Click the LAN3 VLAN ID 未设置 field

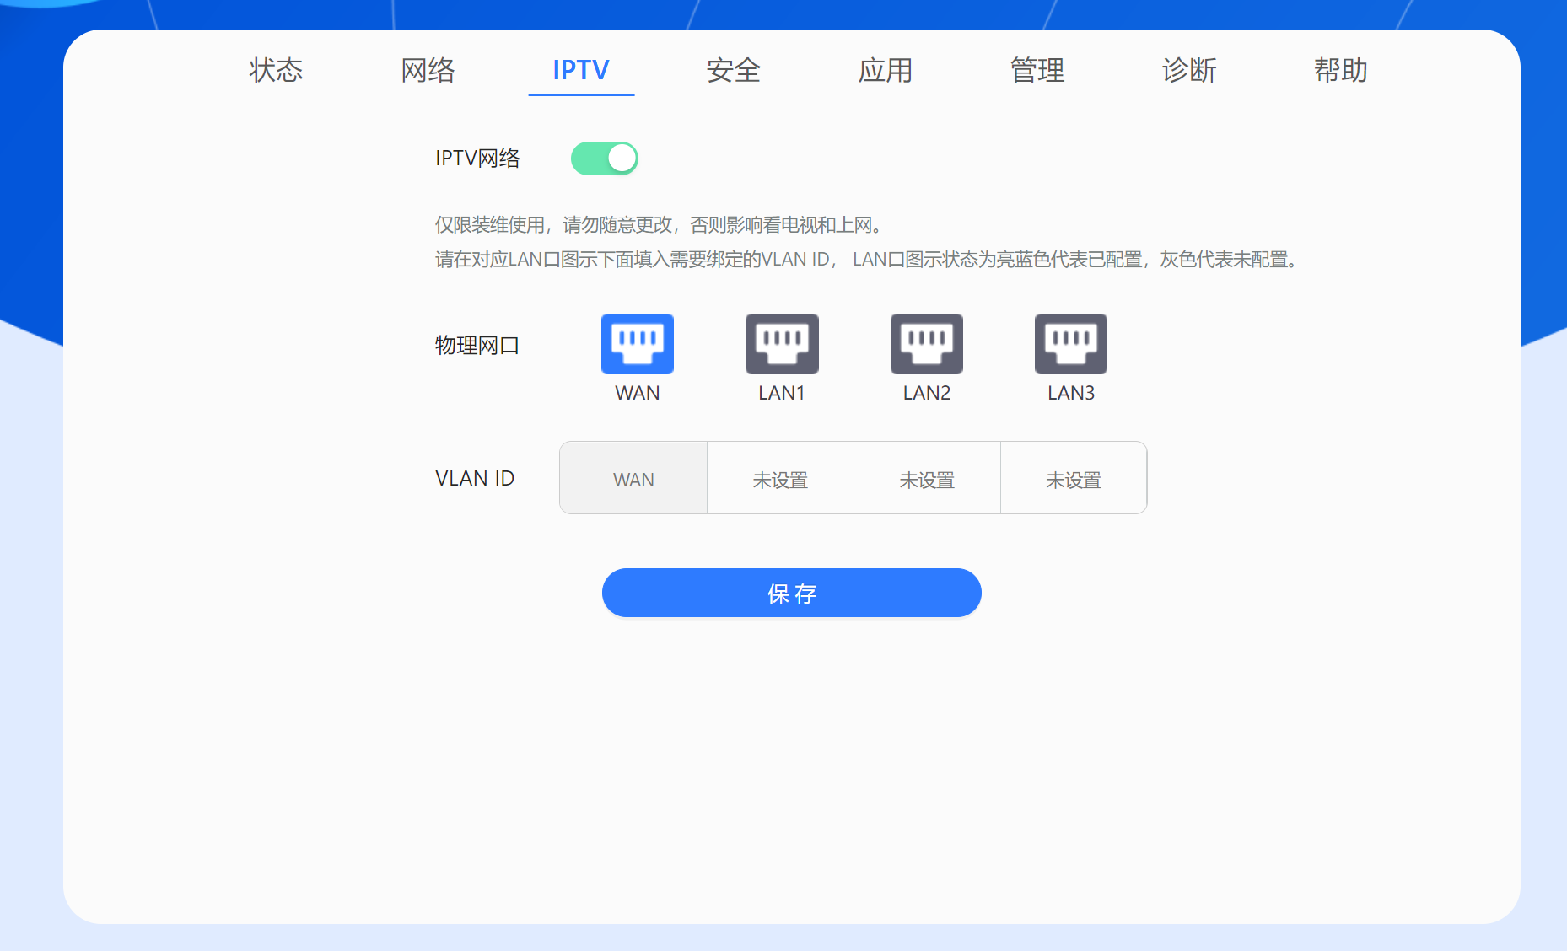[x=1074, y=478]
